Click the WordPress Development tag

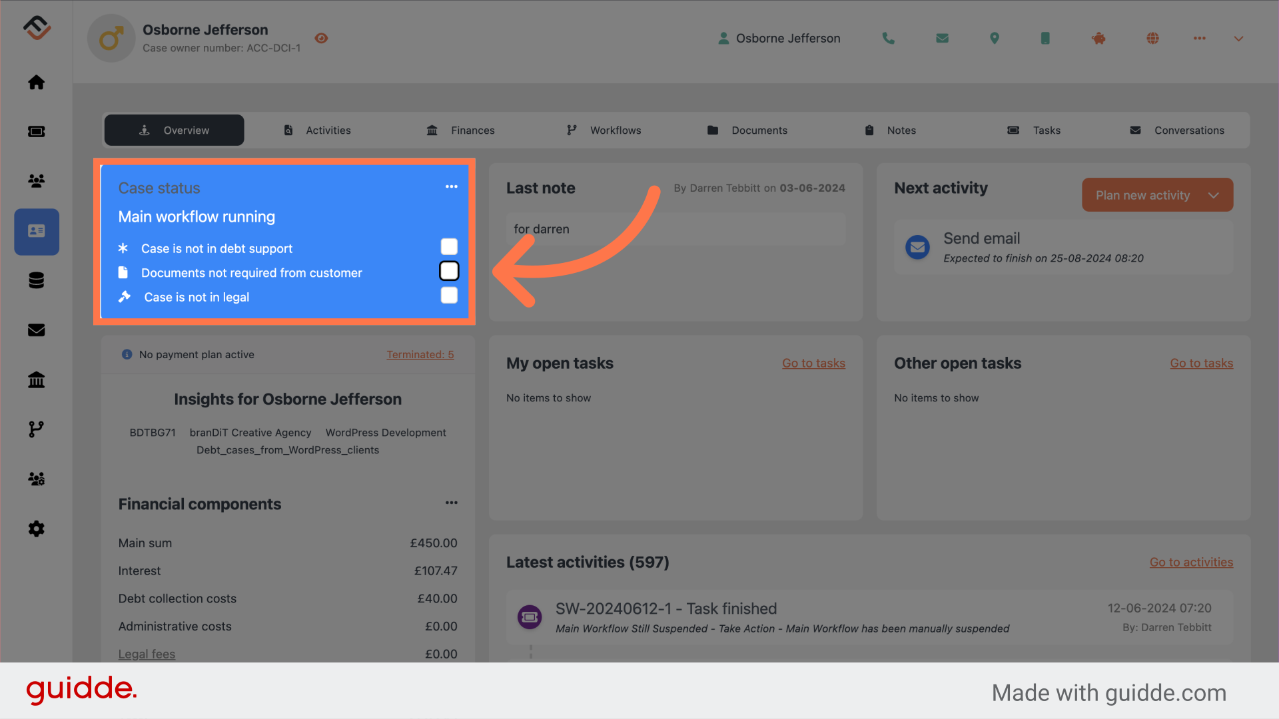[386, 433]
